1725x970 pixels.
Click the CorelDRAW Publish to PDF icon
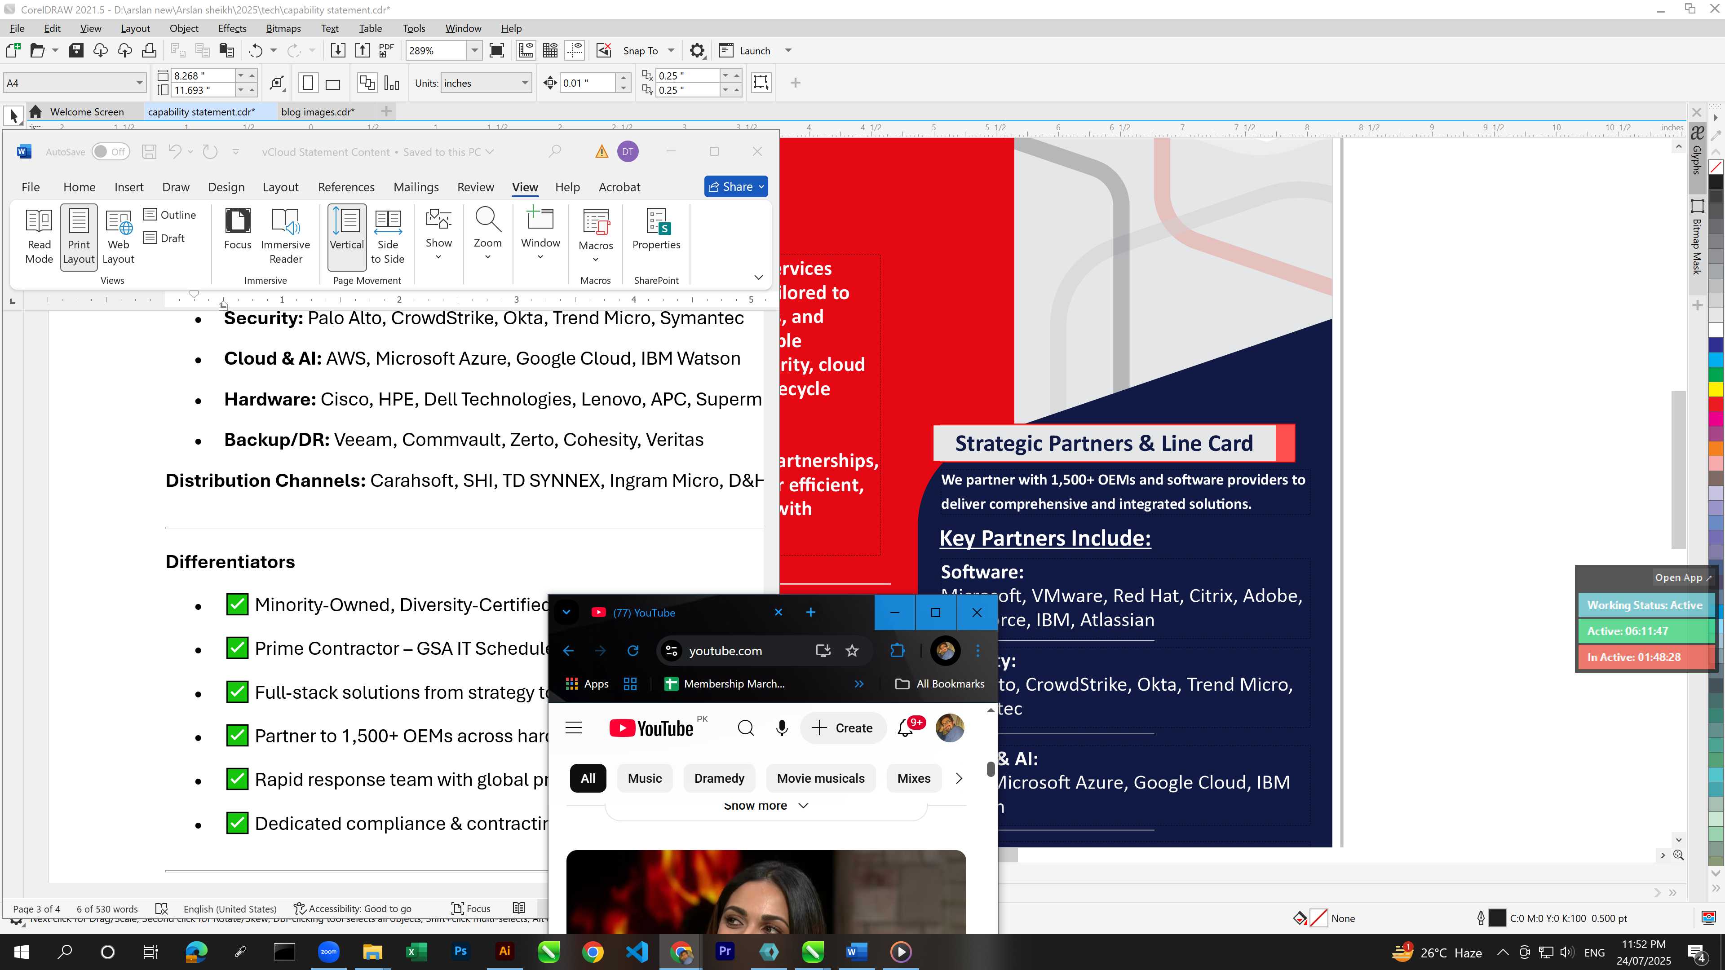pos(386,51)
